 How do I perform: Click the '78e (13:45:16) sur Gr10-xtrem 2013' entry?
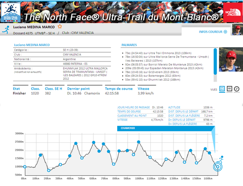coord(152,72)
